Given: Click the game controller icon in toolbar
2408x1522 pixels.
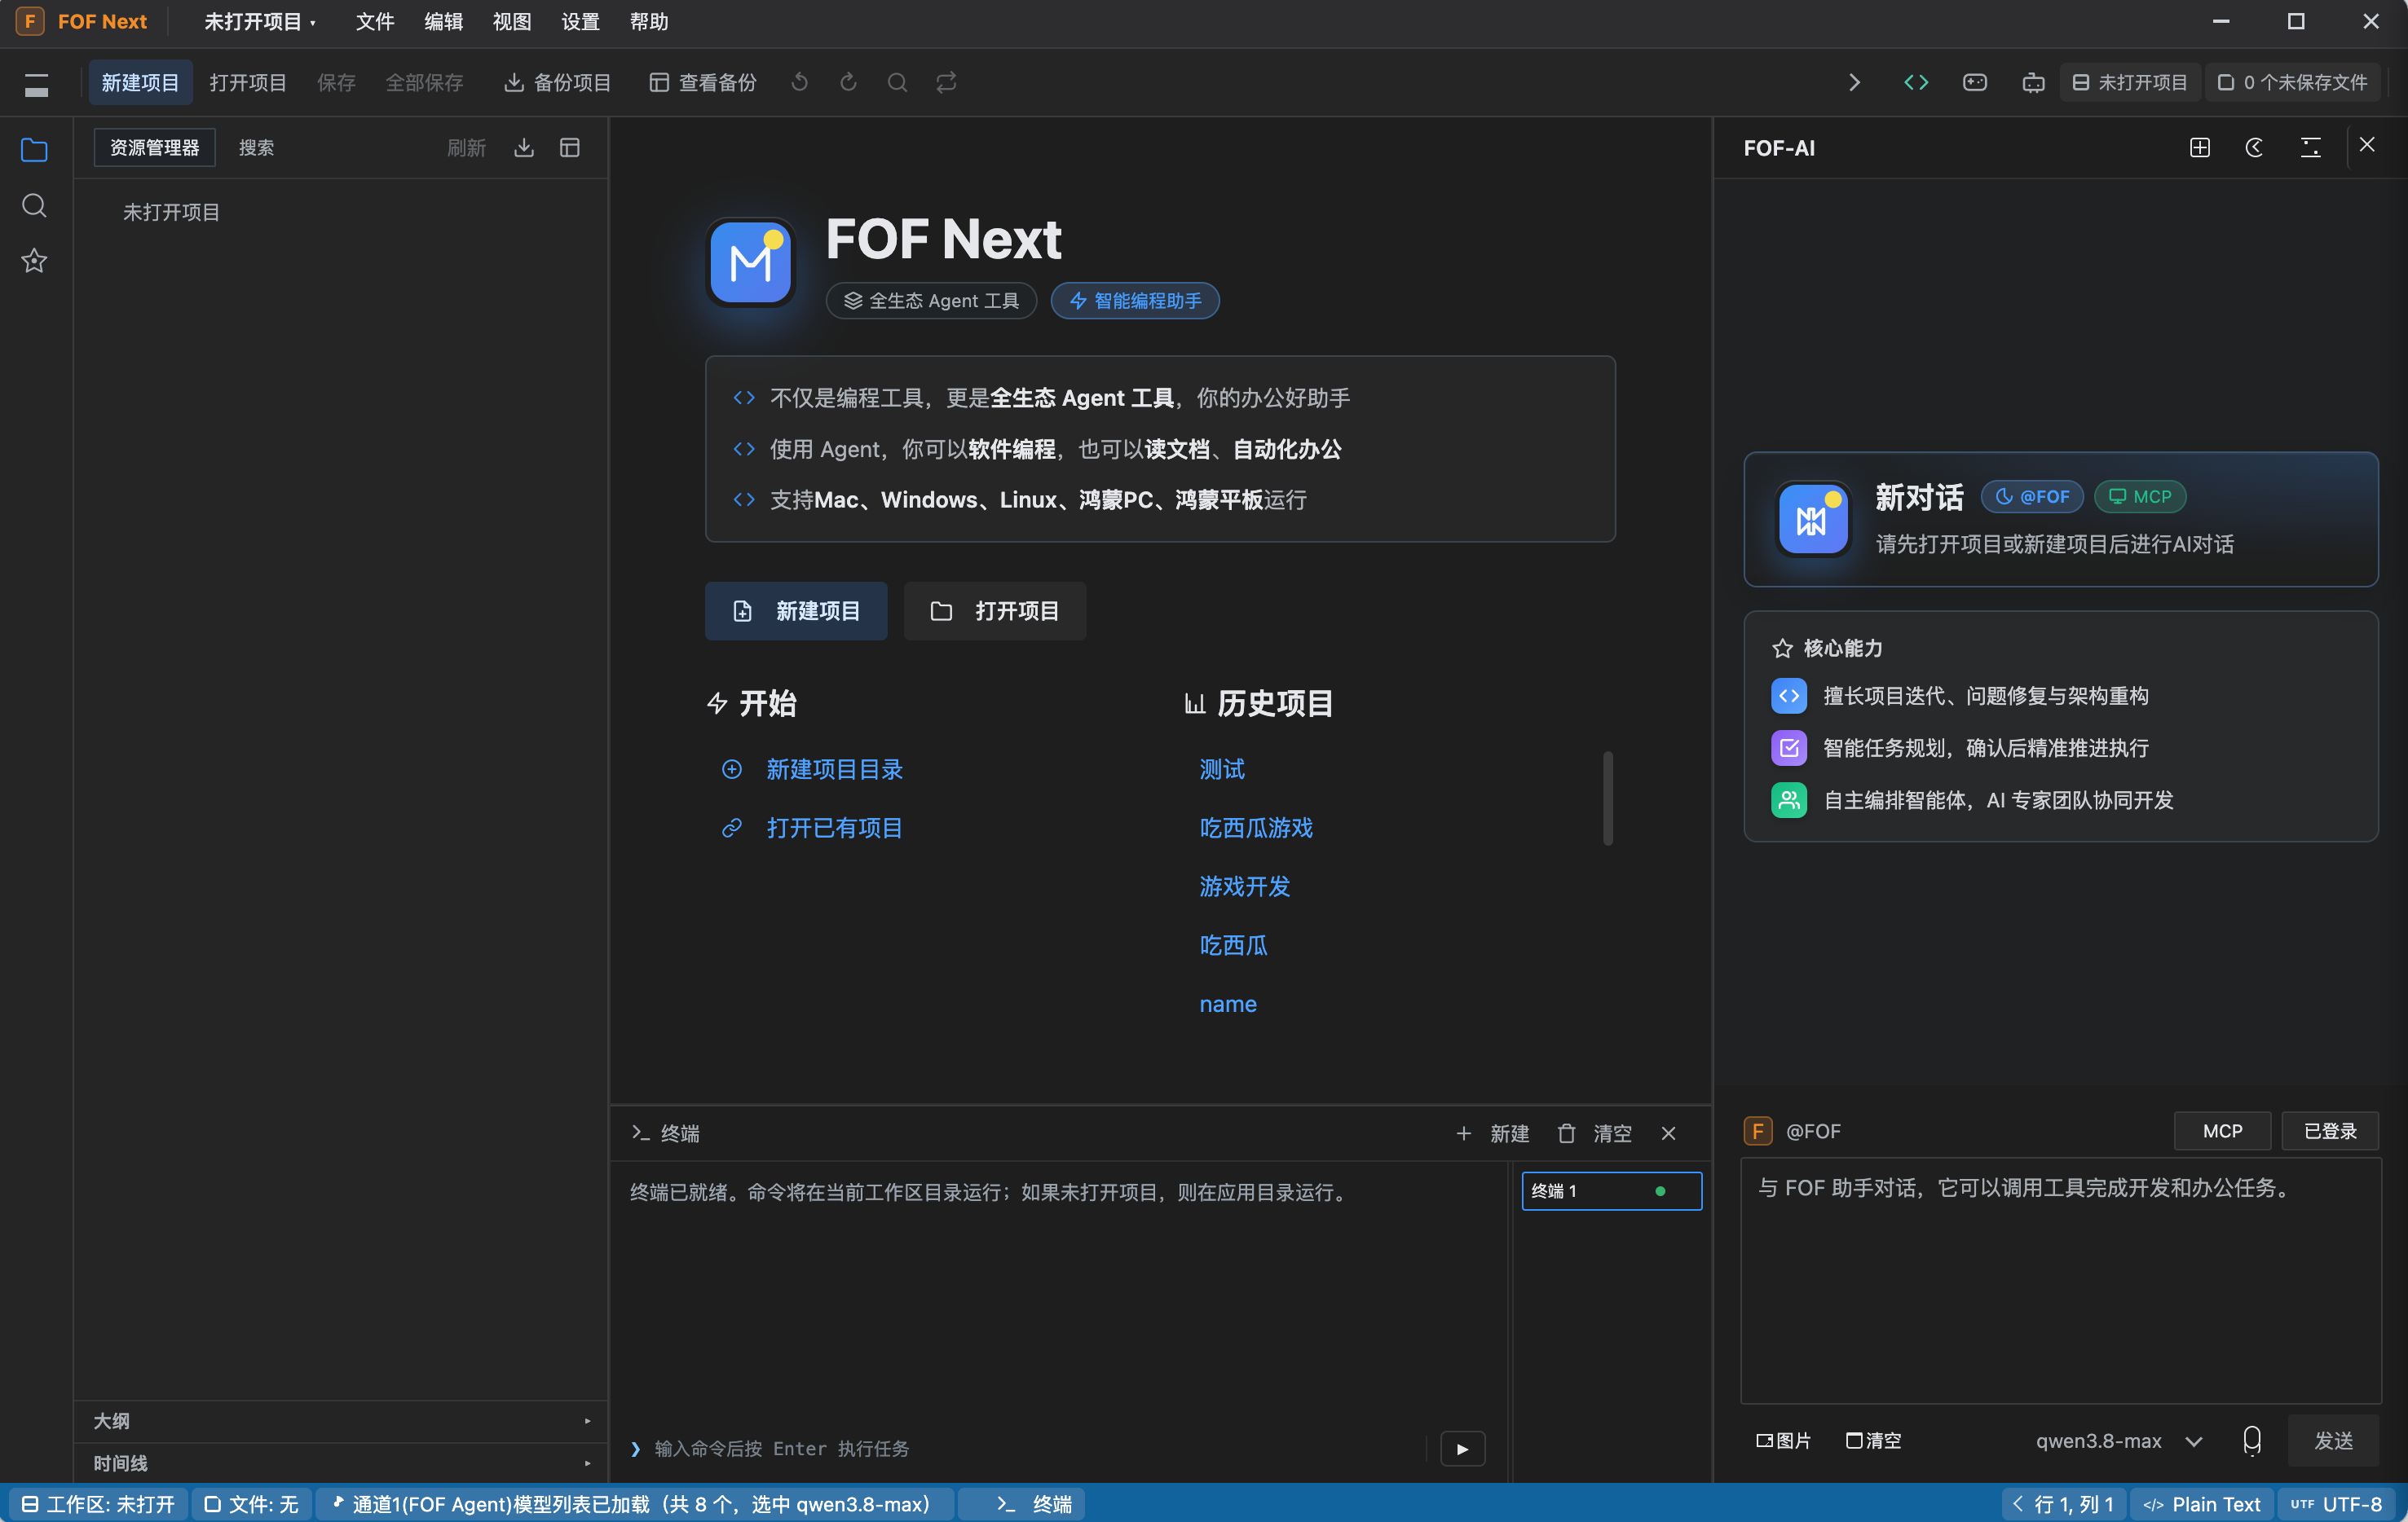Looking at the screenshot, I should (x=1975, y=83).
